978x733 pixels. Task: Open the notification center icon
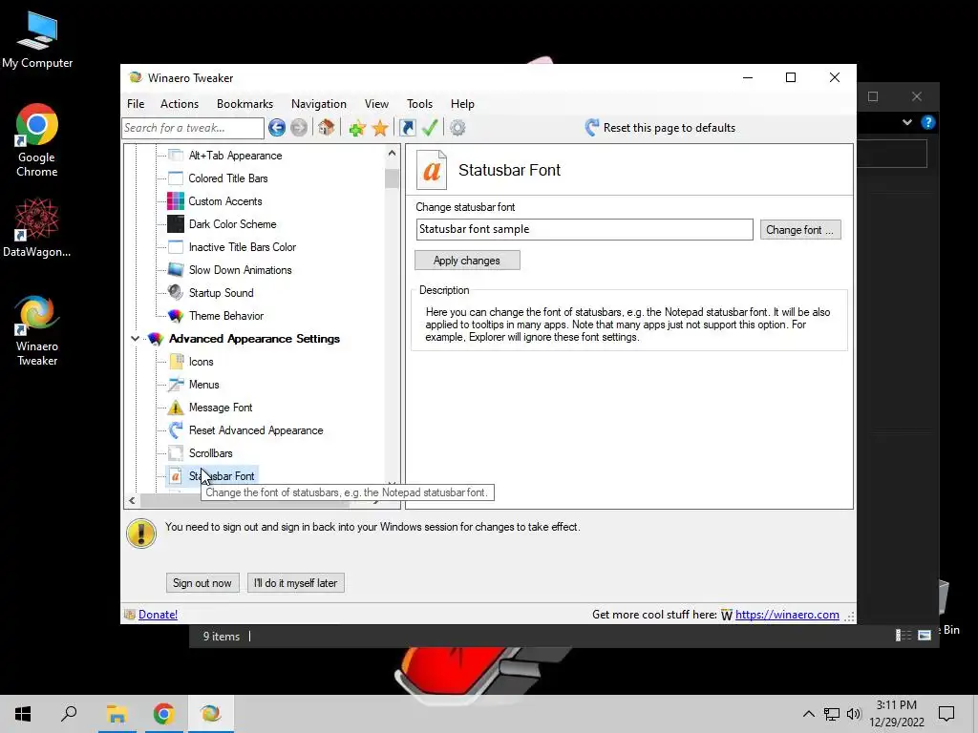point(946,714)
